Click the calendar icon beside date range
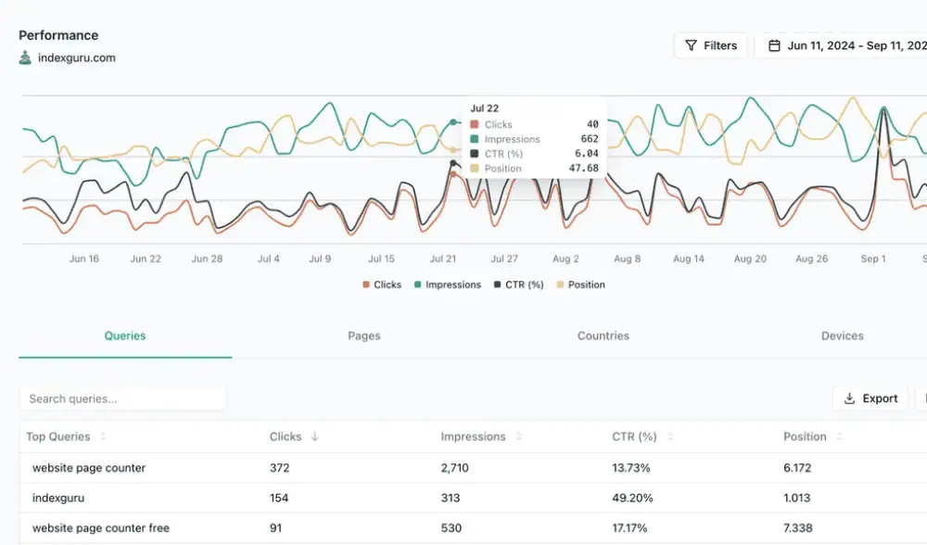927x545 pixels. (773, 45)
